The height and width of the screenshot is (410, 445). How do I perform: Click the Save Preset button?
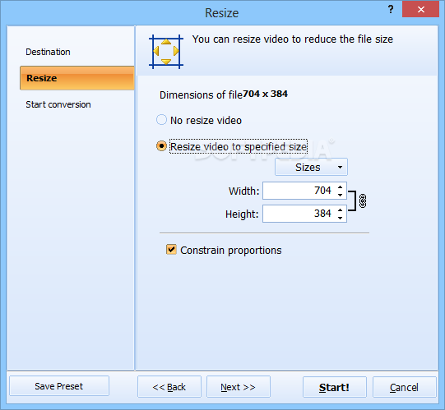click(x=59, y=386)
